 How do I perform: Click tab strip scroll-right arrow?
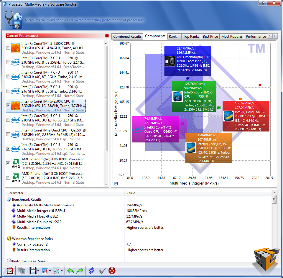[x=275, y=36]
